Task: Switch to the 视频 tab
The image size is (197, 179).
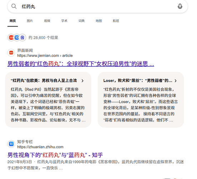Action: click(47, 21)
